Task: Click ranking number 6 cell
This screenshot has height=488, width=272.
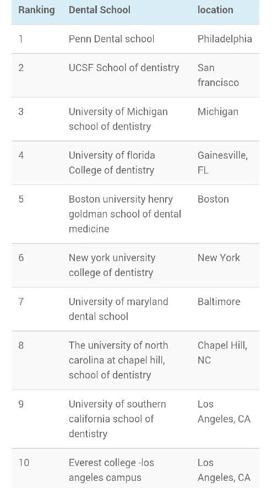Action: pyautogui.click(x=21, y=258)
